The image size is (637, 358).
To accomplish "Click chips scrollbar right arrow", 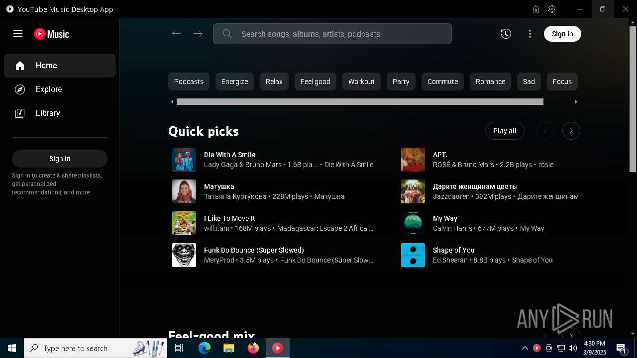I will (576, 102).
